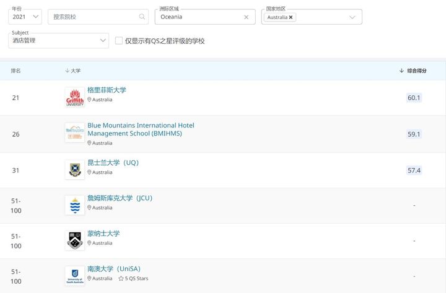Open the 南澳大学（UniSA）link
The image size is (446, 293).
[114, 268]
